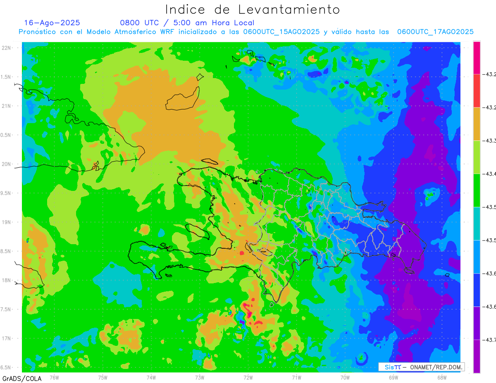Click the 'SisTT – ONAMET/REP.DOM.' label
Screen dimensions: 496x383
tap(422, 367)
